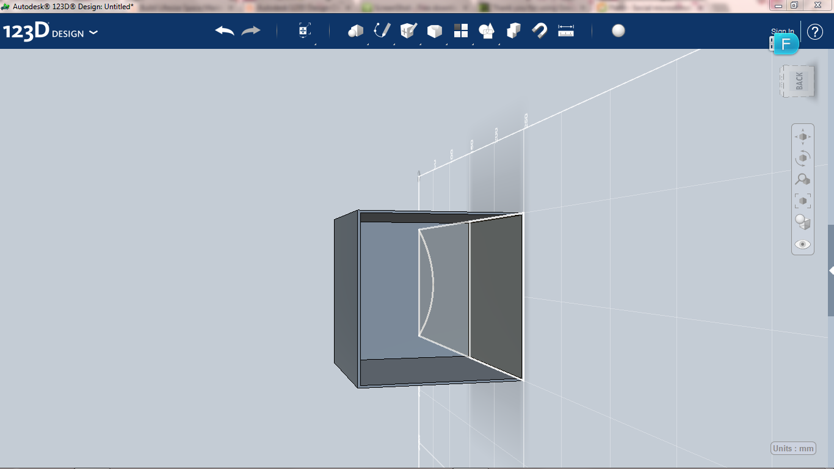The height and width of the screenshot is (469, 834).
Task: Click the Sign In link
Action: pos(783,32)
